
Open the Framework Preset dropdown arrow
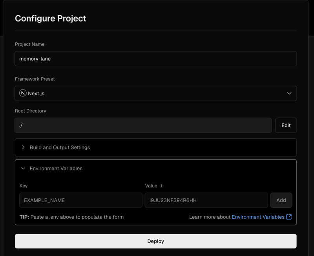pyautogui.click(x=289, y=93)
